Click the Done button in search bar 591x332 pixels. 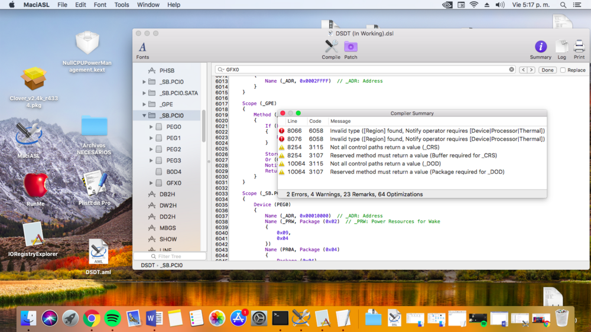[x=547, y=70]
